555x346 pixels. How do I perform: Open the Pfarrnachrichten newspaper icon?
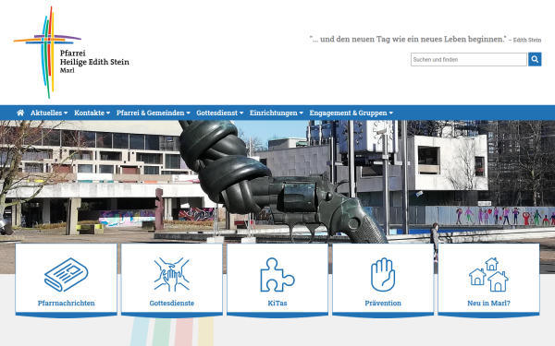point(67,275)
